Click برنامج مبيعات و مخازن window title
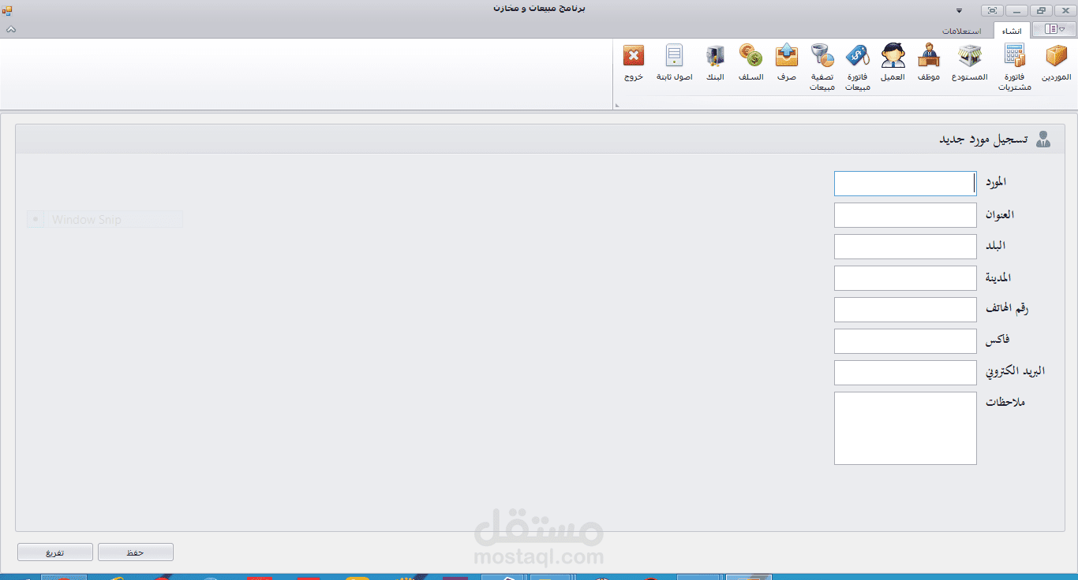The width and height of the screenshot is (1078, 580). pos(539,9)
